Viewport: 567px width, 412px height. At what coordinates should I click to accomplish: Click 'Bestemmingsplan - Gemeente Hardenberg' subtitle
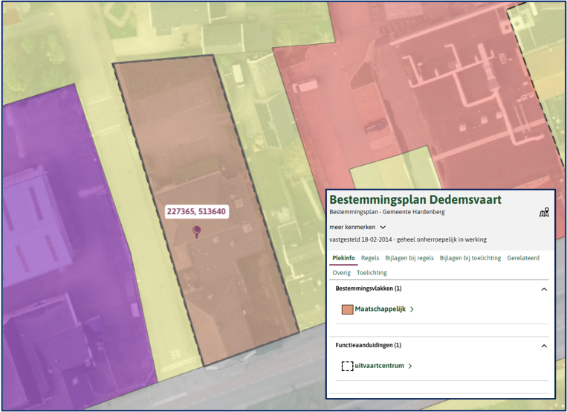pos(387,212)
